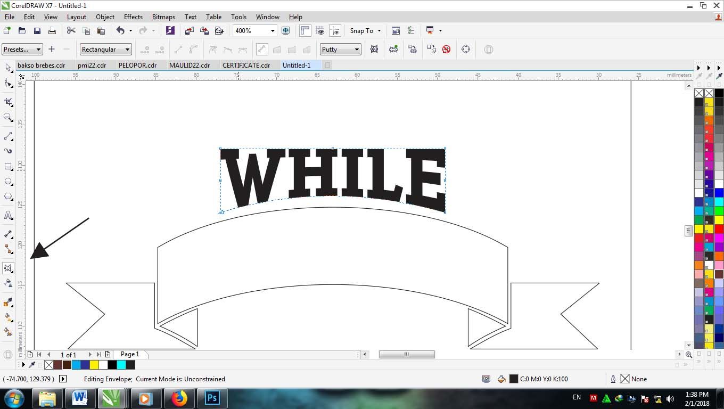Open the File menu
The image size is (724, 409).
pos(9,17)
